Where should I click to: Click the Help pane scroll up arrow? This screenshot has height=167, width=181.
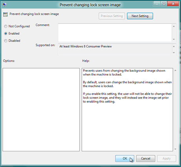tap(176, 70)
